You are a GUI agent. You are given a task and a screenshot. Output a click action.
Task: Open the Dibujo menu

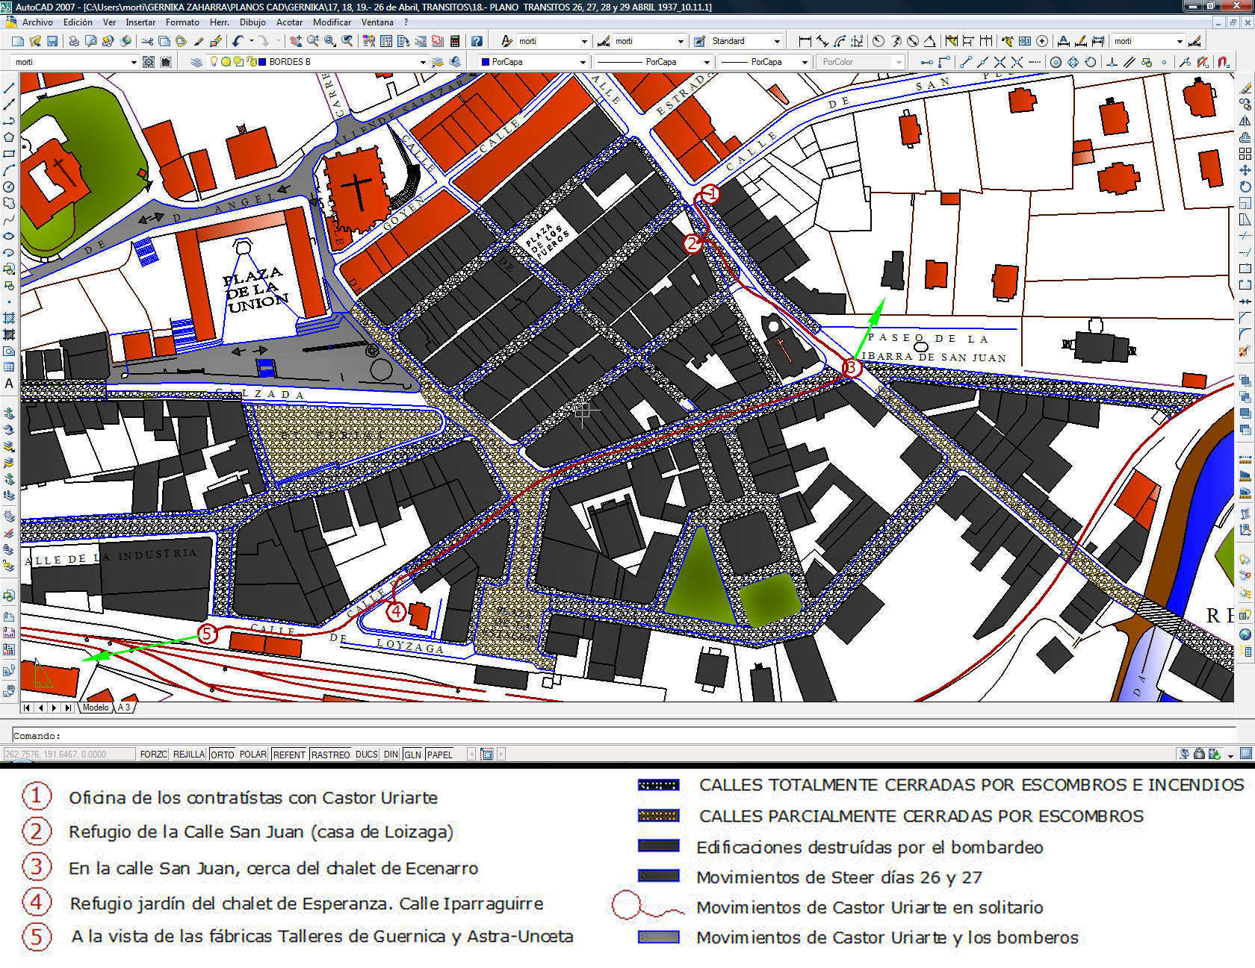point(252,22)
